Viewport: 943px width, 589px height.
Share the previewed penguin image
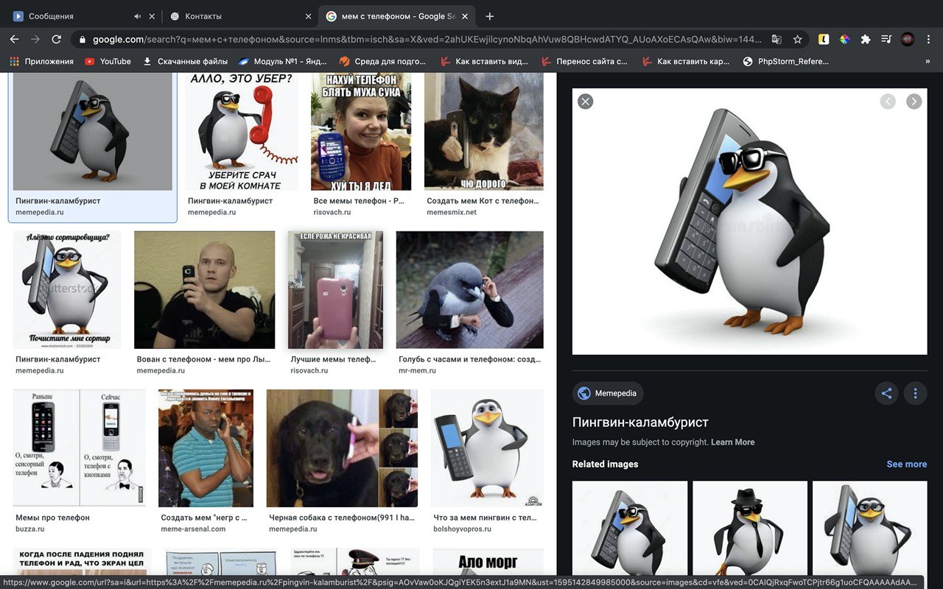point(886,393)
